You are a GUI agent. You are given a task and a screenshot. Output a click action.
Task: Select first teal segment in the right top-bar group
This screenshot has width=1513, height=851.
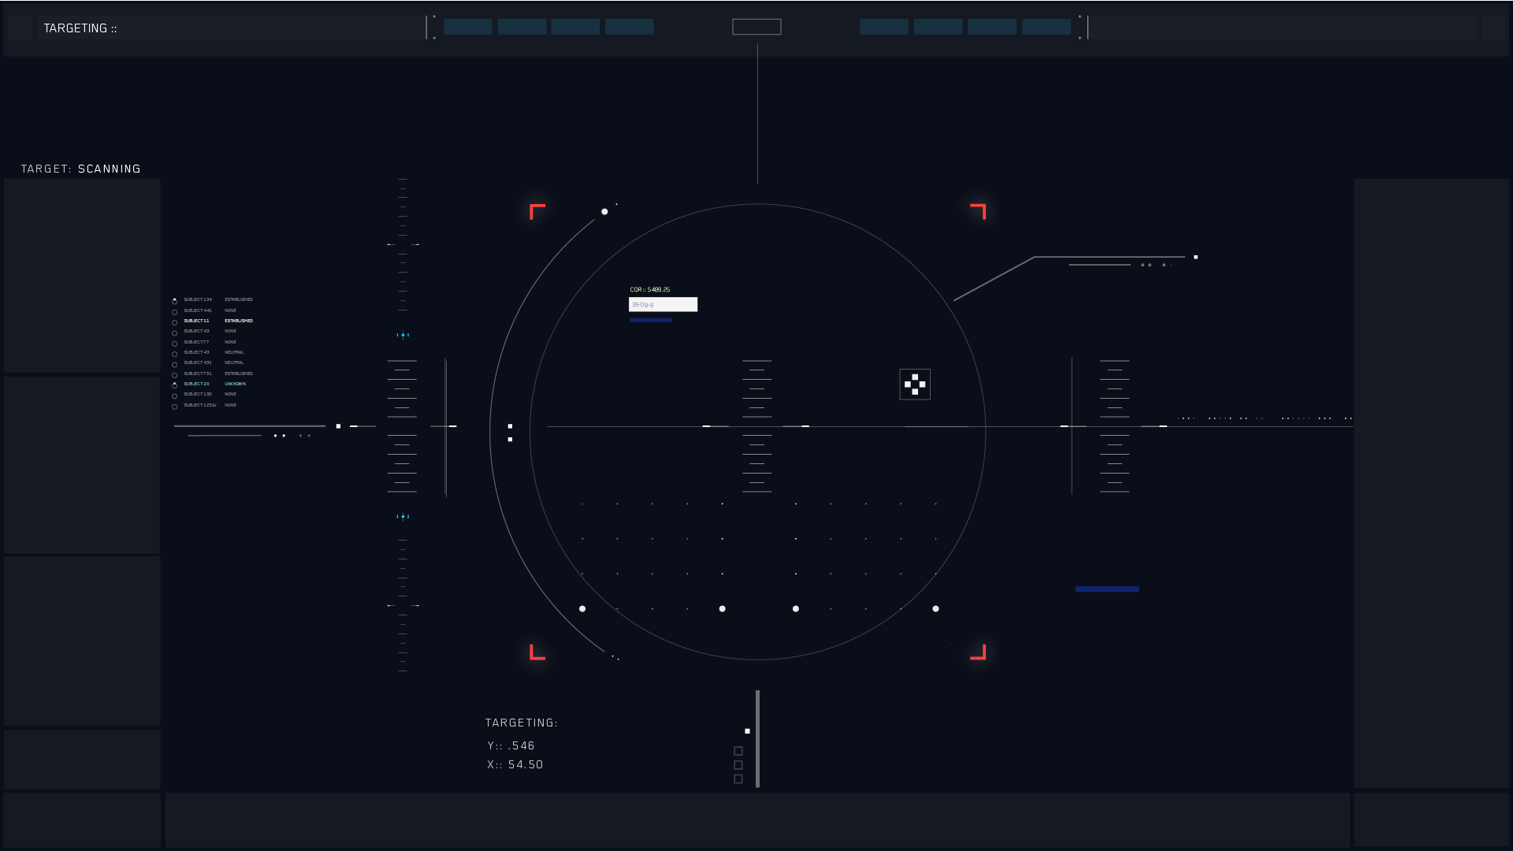884,27
